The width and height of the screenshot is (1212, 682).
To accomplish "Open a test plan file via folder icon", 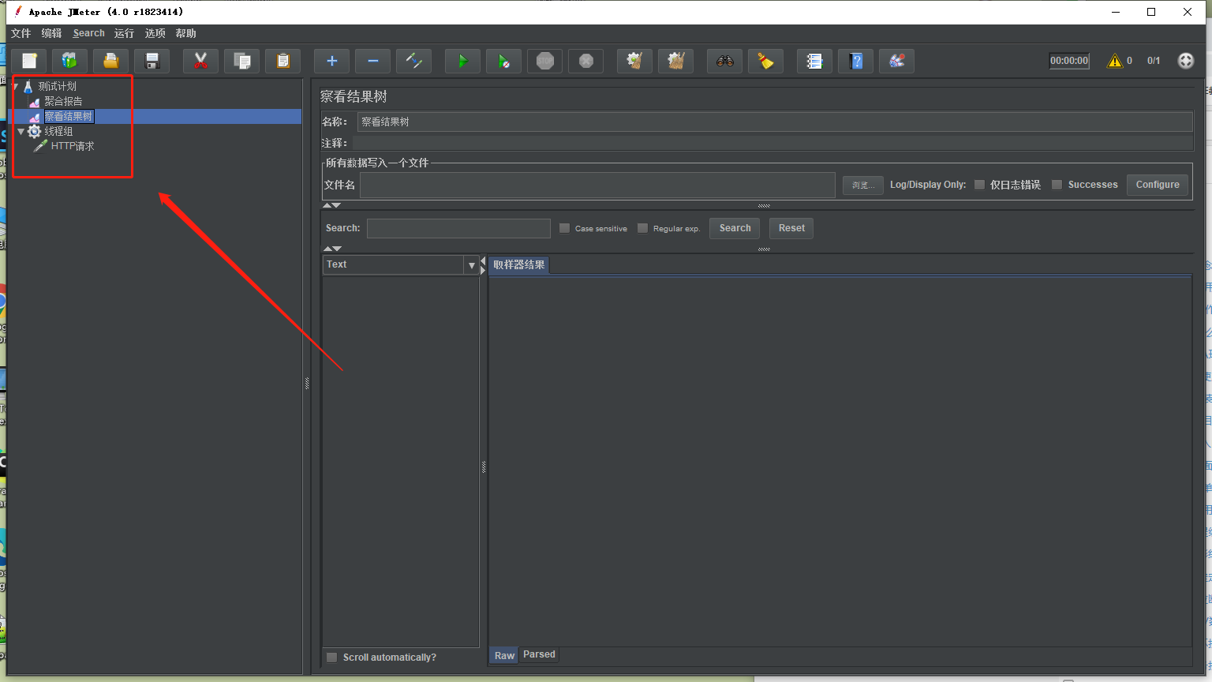I will 111,61.
